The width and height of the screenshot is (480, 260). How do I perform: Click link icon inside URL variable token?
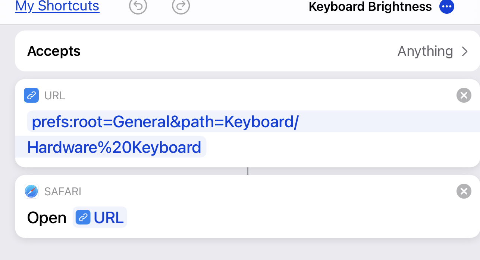[x=83, y=217]
